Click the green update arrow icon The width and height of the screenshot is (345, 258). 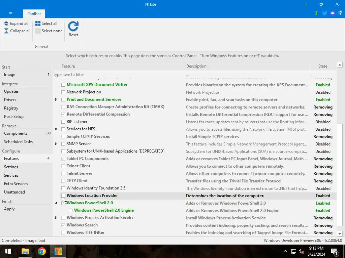click(x=316, y=13)
